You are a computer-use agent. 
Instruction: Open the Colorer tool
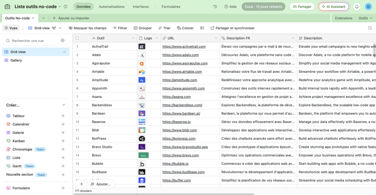click(185, 28)
